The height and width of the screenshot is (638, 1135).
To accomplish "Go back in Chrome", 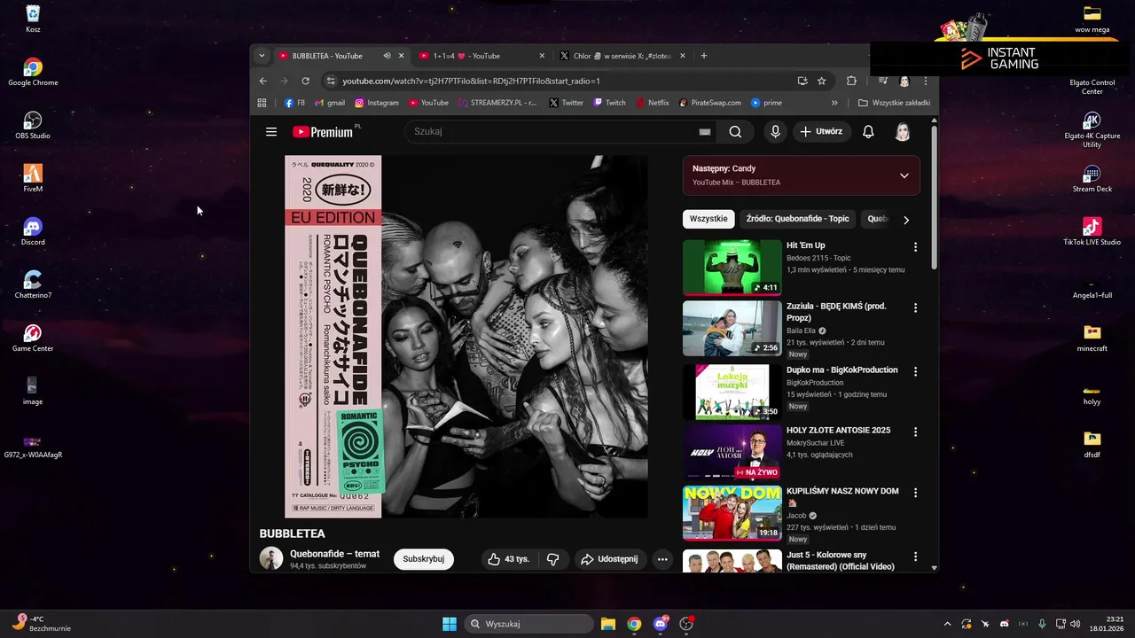I will coord(263,81).
